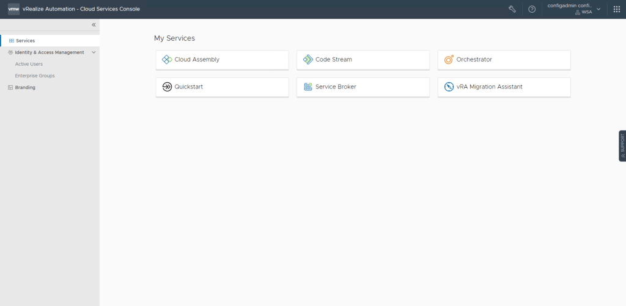Click the Service Broker icon
The height and width of the screenshot is (306, 626).
pos(308,87)
